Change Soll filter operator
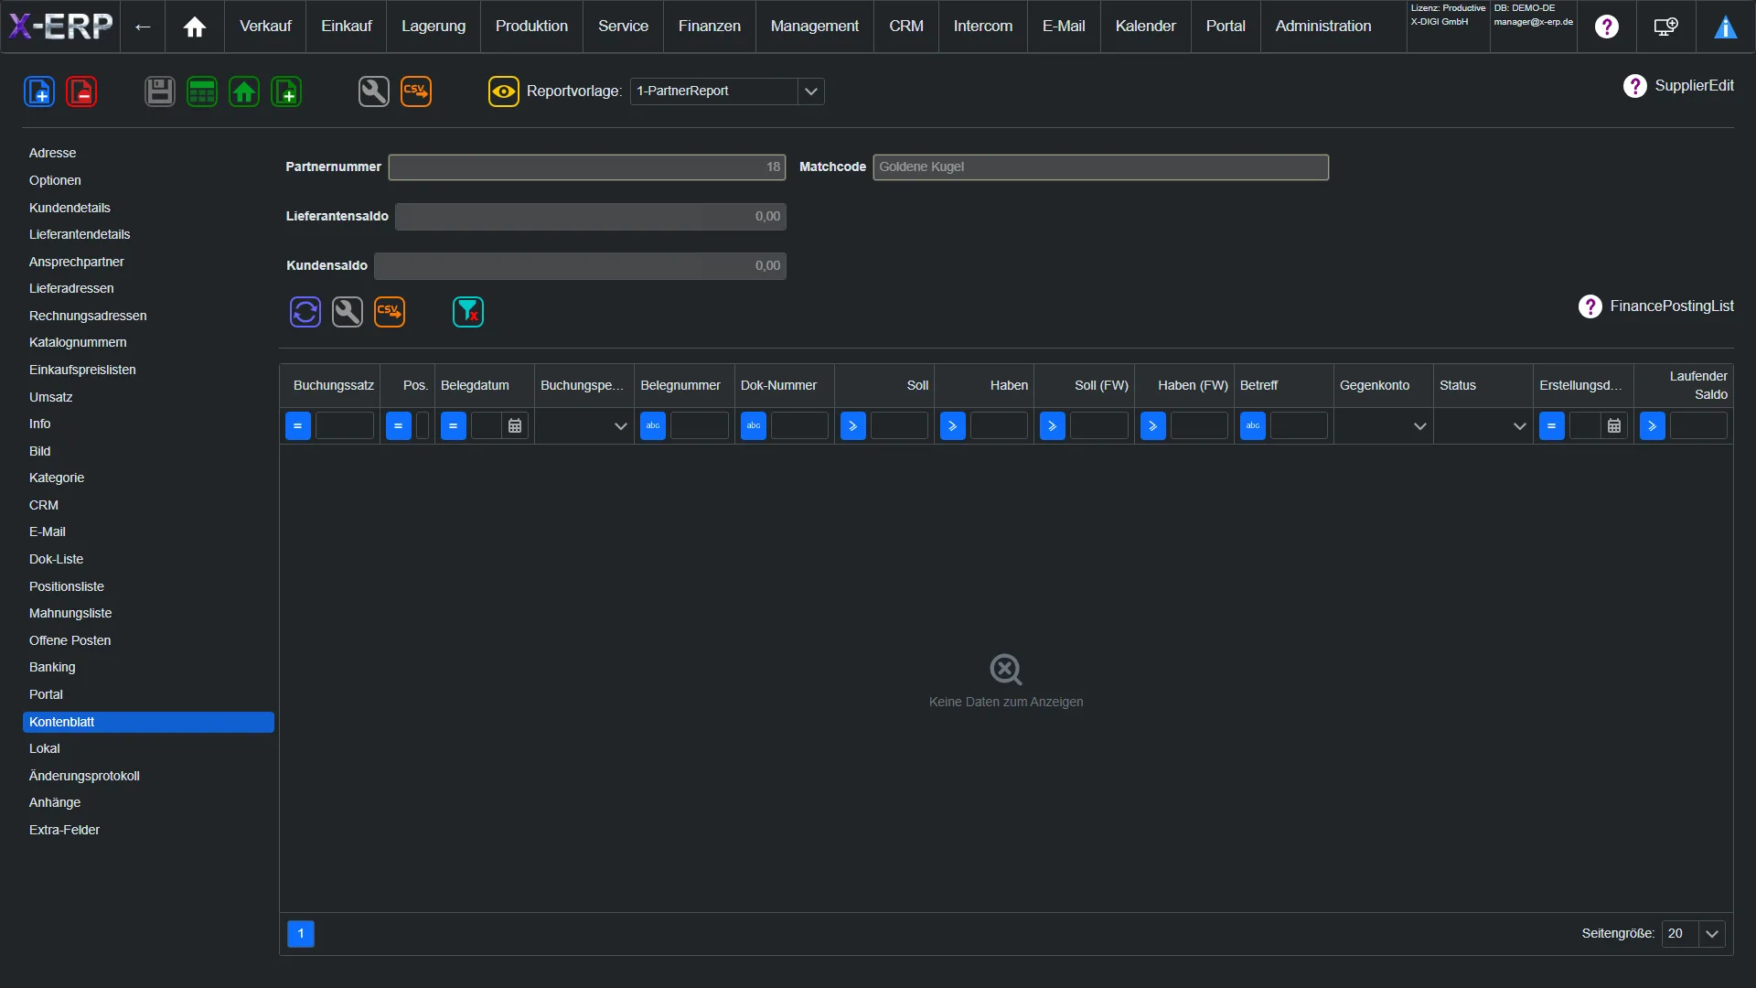The width and height of the screenshot is (1756, 988). [x=853, y=426]
